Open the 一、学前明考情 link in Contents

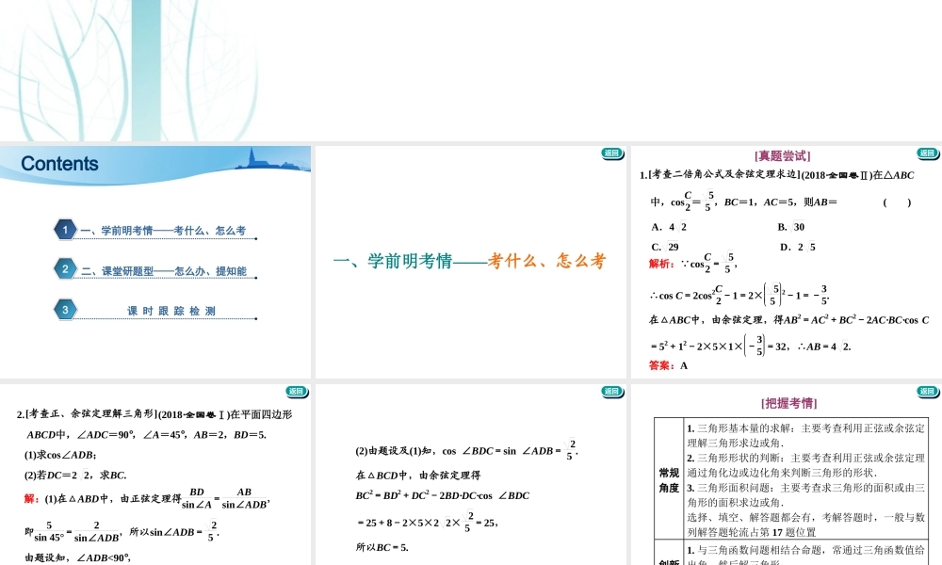(162, 231)
